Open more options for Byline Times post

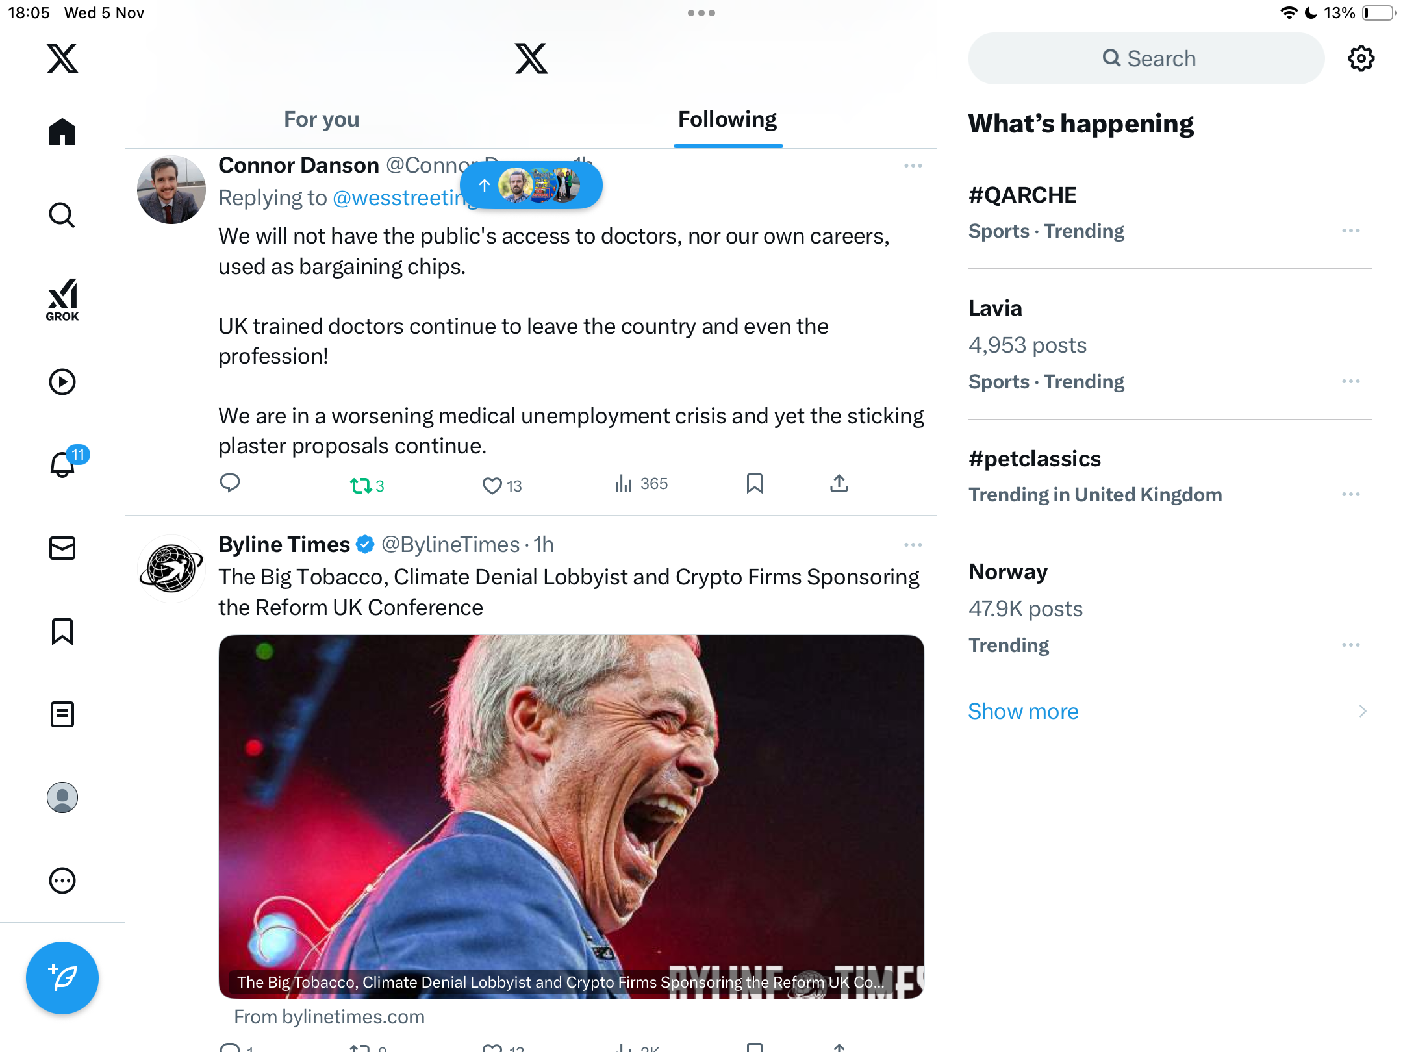(913, 545)
